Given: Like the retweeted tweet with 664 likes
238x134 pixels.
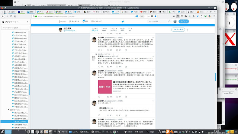Looking at the screenshot, I should [117, 67].
